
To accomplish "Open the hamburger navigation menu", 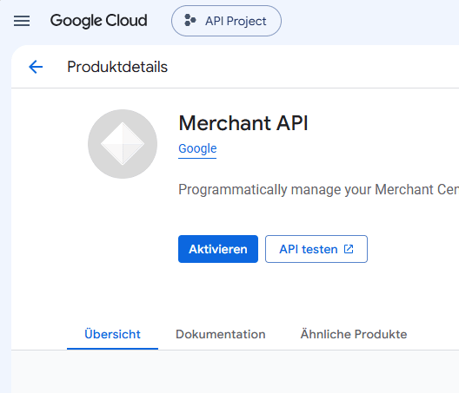I will (x=22, y=21).
